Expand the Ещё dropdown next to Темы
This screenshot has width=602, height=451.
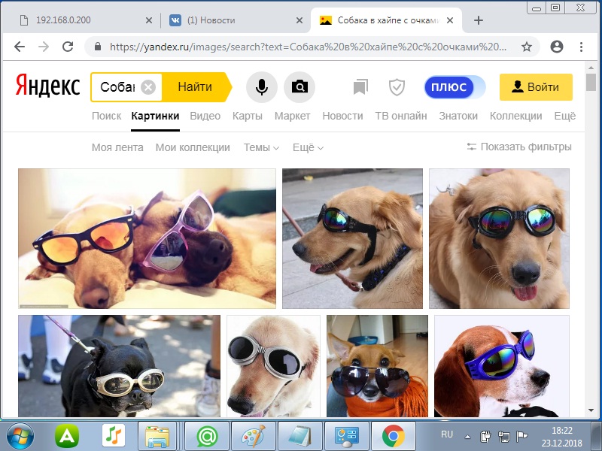click(308, 147)
